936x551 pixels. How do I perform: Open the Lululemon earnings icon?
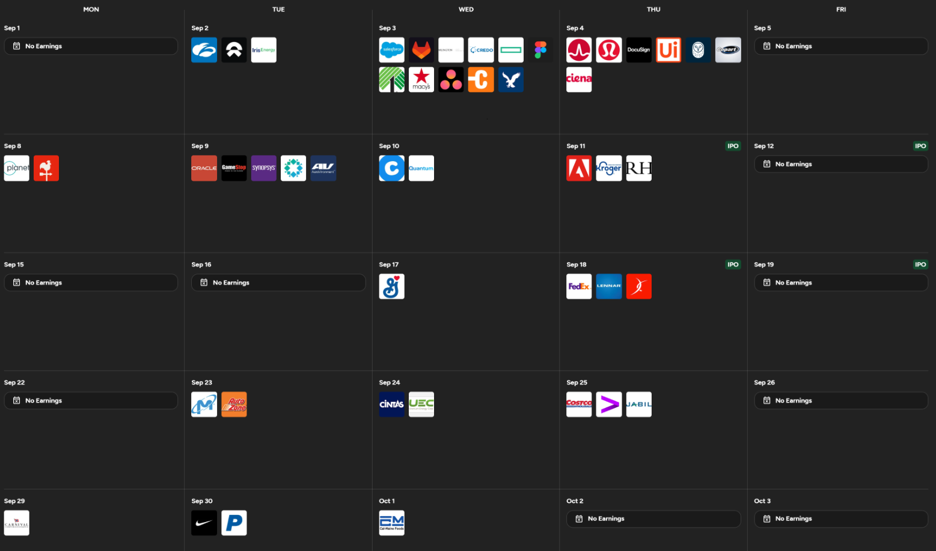click(x=608, y=50)
